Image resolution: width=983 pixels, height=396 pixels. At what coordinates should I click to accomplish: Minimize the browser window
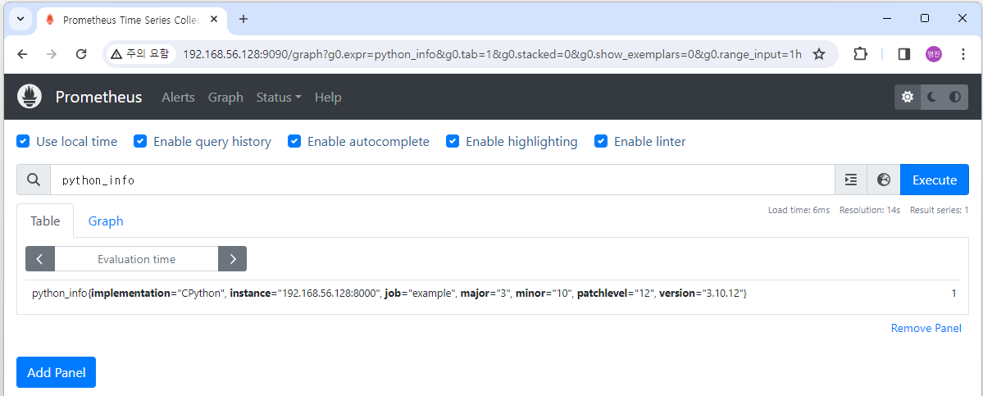tap(887, 19)
